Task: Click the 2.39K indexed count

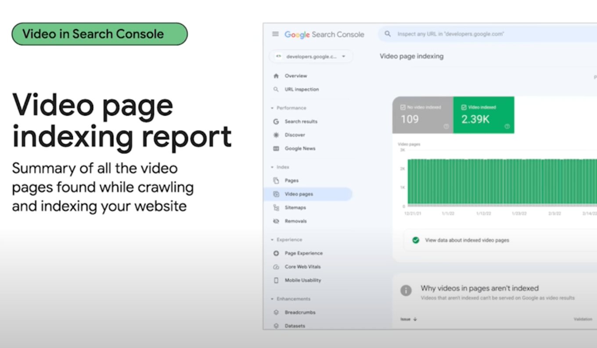Action: [475, 119]
